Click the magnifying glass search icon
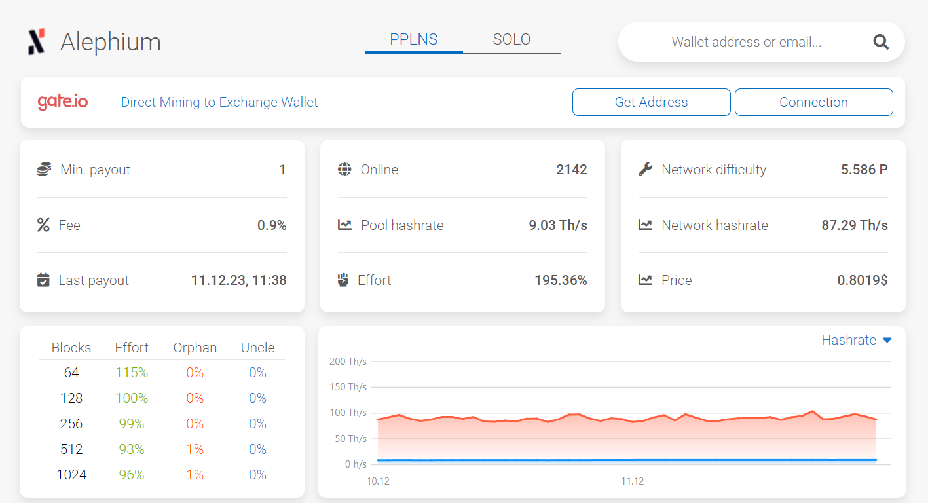This screenshot has width=928, height=503. 881,41
